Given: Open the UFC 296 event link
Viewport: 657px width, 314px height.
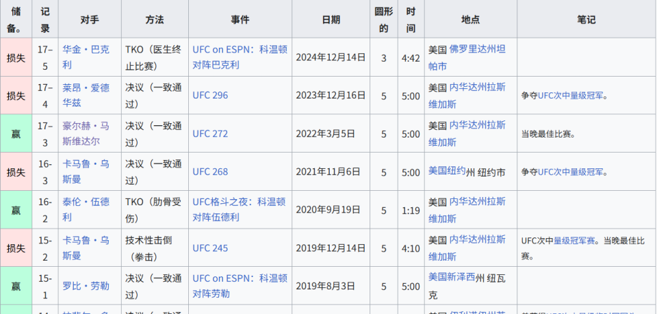Looking at the screenshot, I should click(x=210, y=96).
